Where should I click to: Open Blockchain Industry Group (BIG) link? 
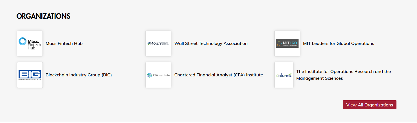click(79, 75)
